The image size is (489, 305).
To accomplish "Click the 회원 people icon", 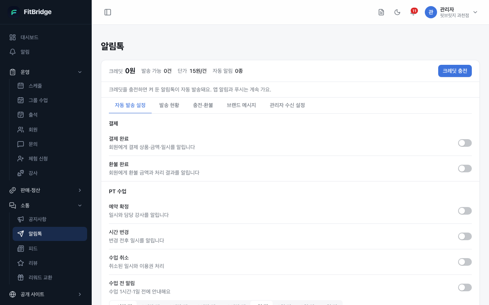I will pos(21,130).
